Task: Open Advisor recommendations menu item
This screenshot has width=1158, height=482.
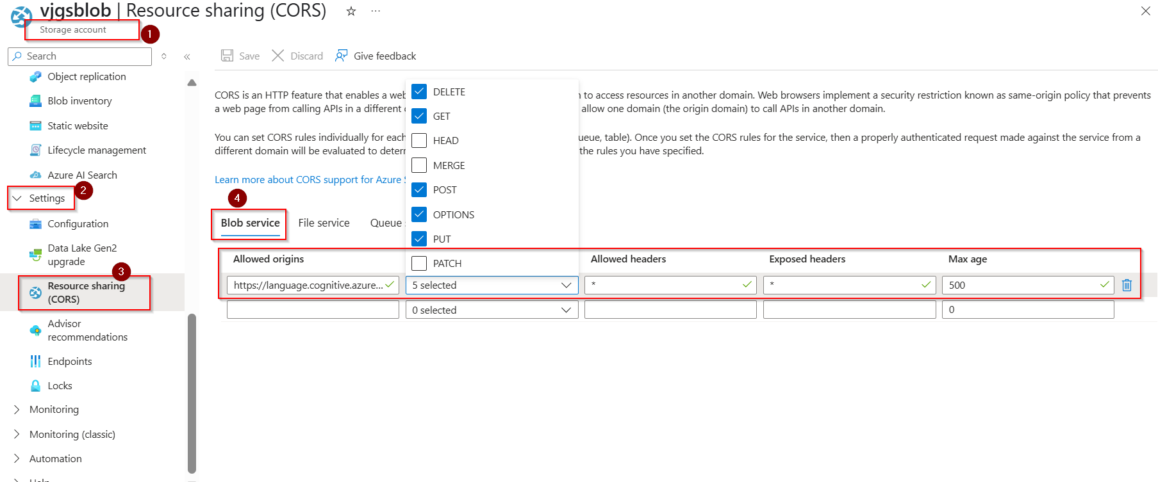Action: coord(87,330)
